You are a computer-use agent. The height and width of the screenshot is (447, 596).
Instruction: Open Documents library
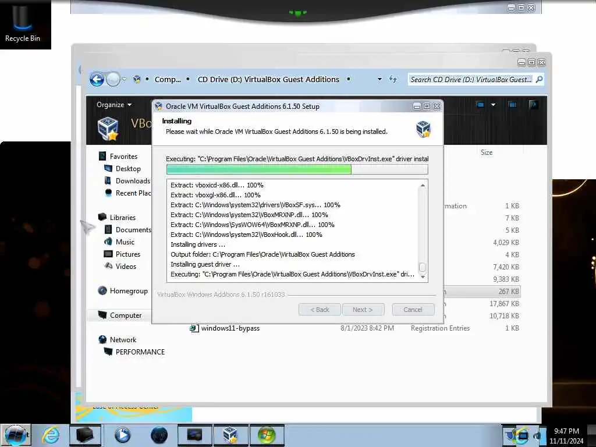tap(133, 229)
